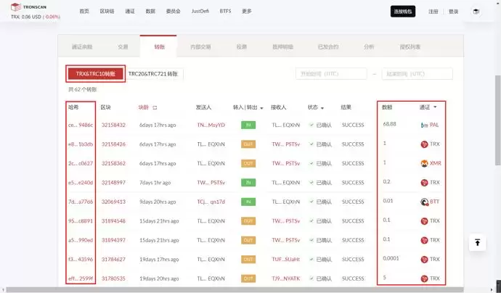The height and width of the screenshot is (293, 501).
Task: Click TRX icon in row e5...e240d
Action: (424, 183)
